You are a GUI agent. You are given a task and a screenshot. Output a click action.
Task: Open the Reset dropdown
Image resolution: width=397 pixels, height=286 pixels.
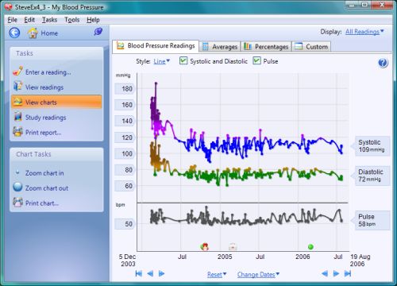217,275
